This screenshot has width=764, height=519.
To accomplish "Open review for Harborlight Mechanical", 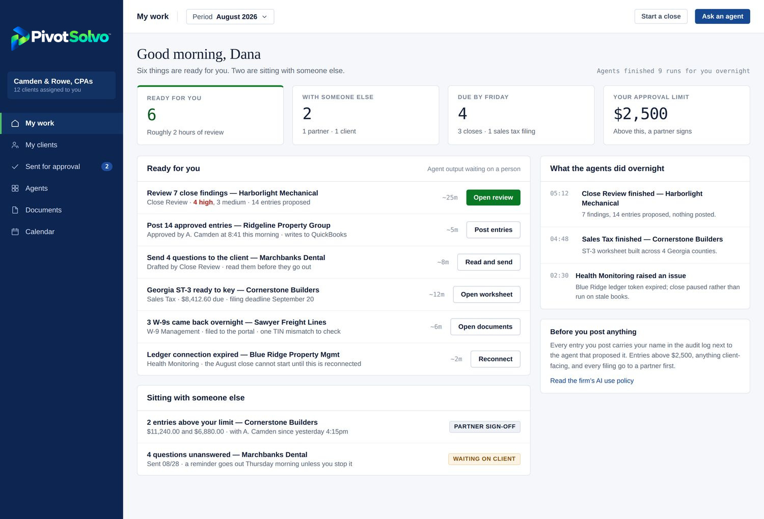I will (x=493, y=197).
